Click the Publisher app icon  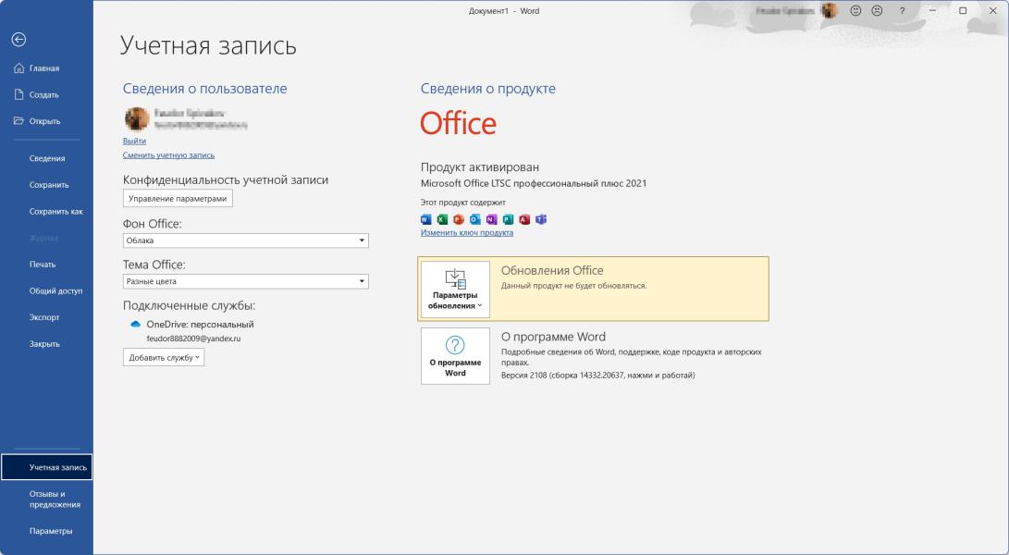[509, 219]
